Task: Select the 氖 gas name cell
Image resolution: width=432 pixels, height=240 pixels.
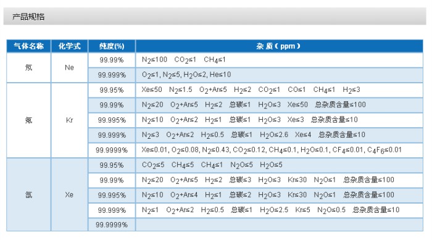Action: [x=28, y=67]
